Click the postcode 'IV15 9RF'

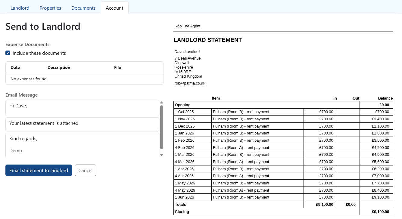pyautogui.click(x=183, y=72)
